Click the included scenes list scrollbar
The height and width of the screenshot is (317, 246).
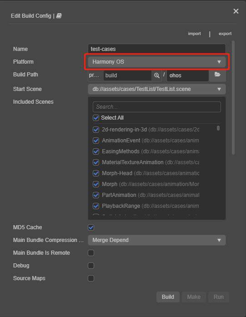[218, 128]
